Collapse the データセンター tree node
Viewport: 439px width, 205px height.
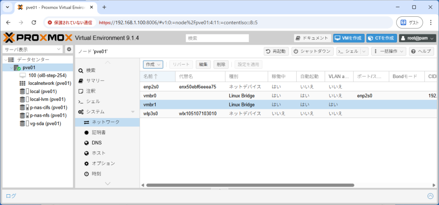5,60
